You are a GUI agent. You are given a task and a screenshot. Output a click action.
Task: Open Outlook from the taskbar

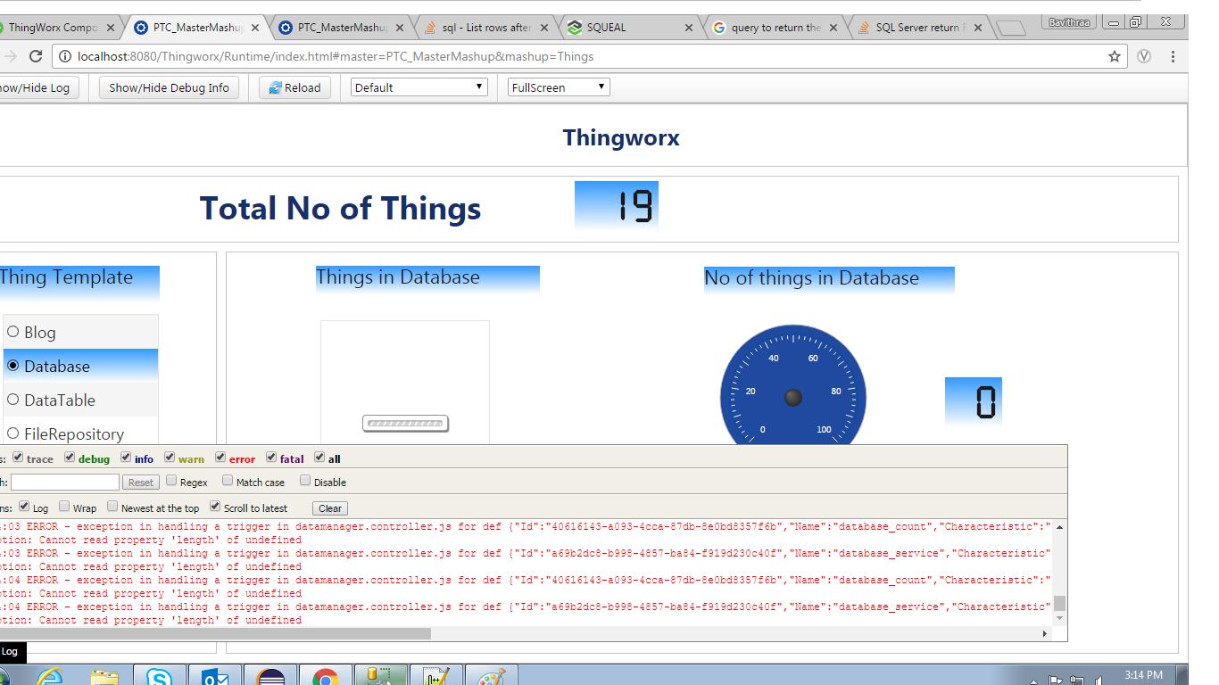pos(215,675)
